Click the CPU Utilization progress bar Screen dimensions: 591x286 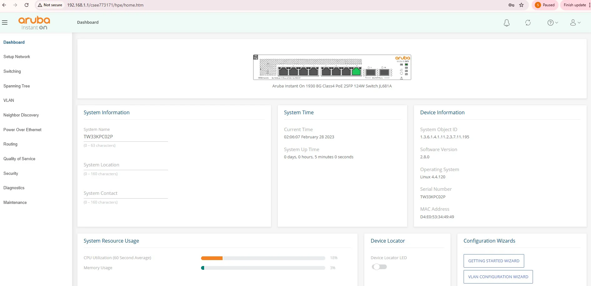coord(263,258)
